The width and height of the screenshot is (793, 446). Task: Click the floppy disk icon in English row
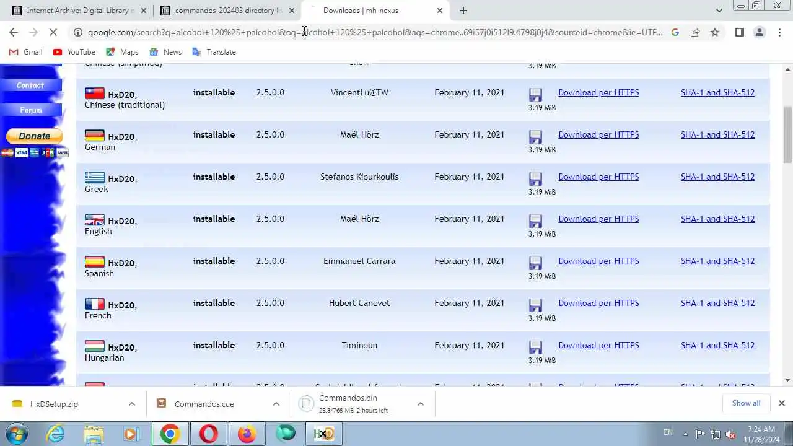[535, 221]
